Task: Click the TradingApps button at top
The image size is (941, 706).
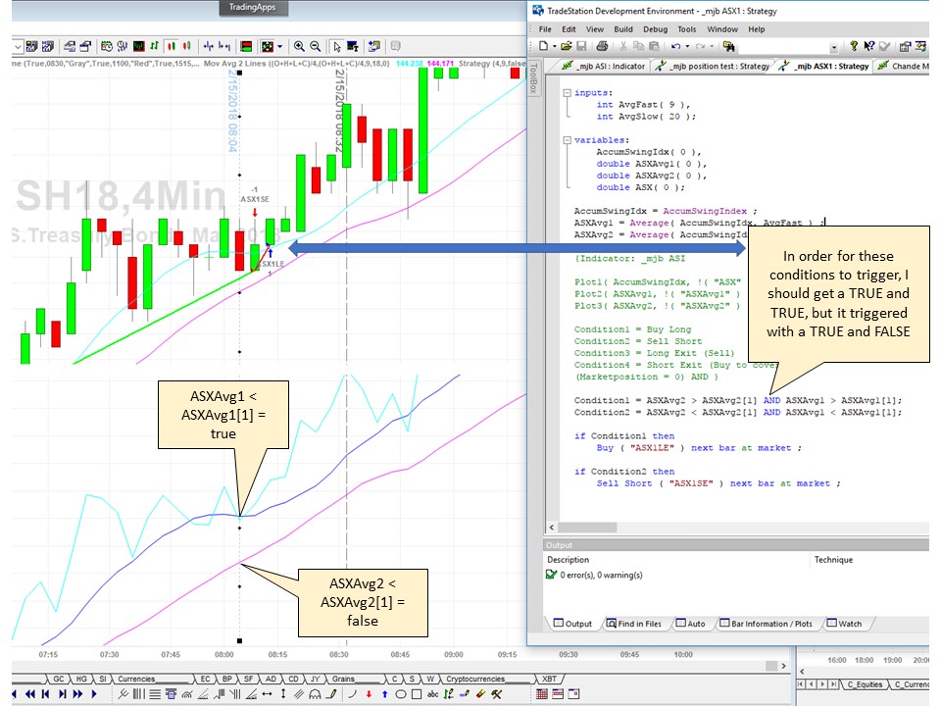Action: [x=252, y=7]
